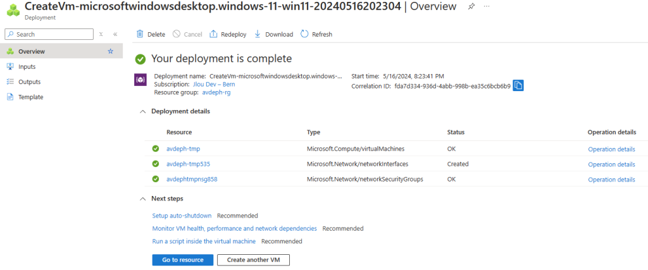The height and width of the screenshot is (270, 648).
Task: Click the Cancel toolbar button
Action: click(x=187, y=34)
